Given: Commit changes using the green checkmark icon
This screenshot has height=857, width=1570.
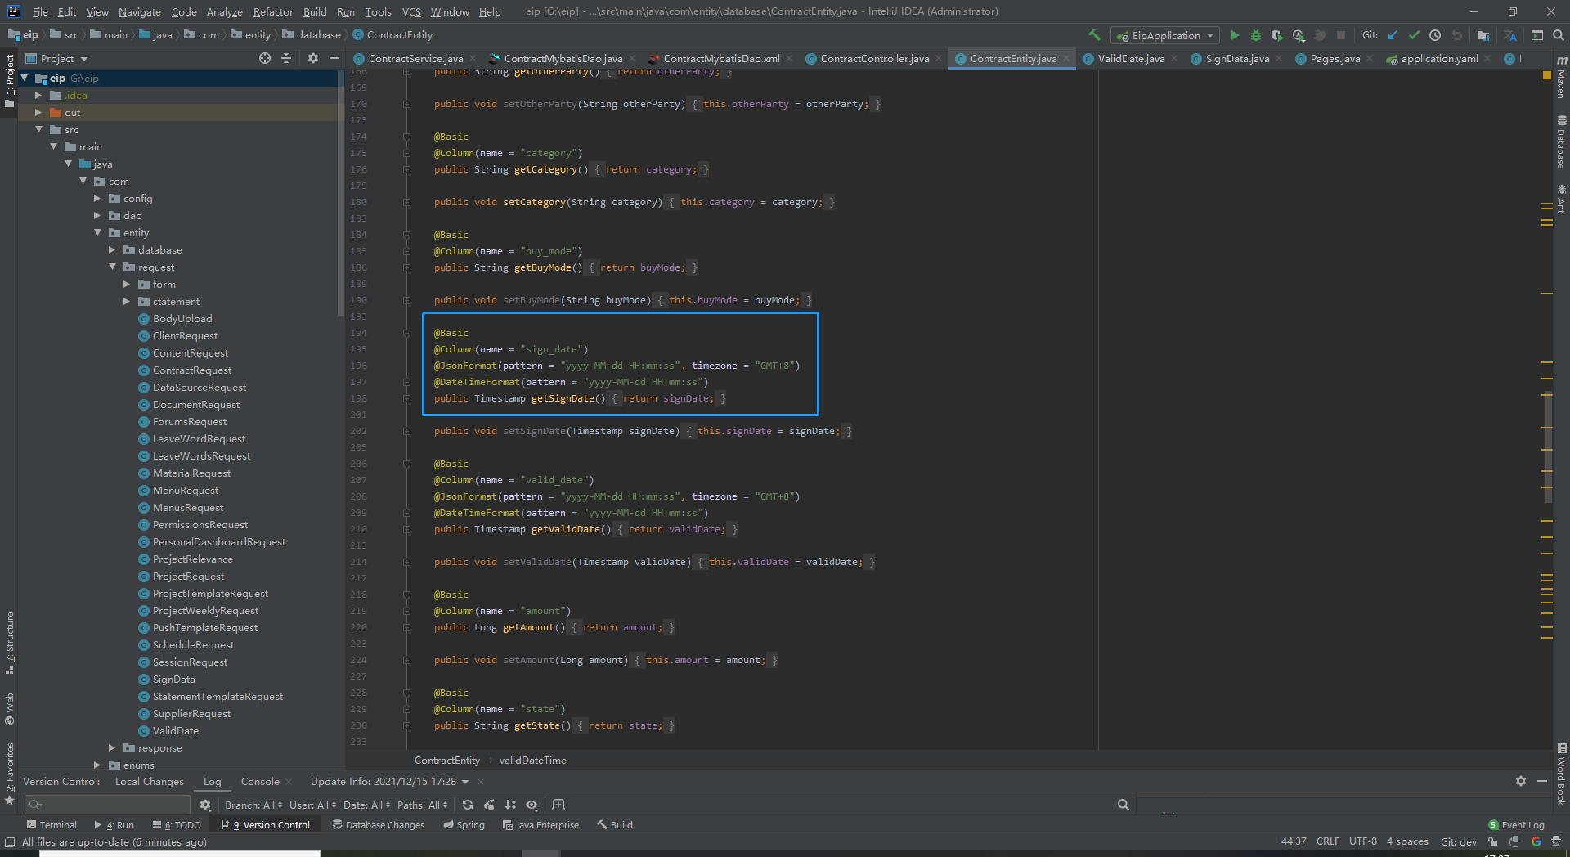Looking at the screenshot, I should tap(1414, 35).
